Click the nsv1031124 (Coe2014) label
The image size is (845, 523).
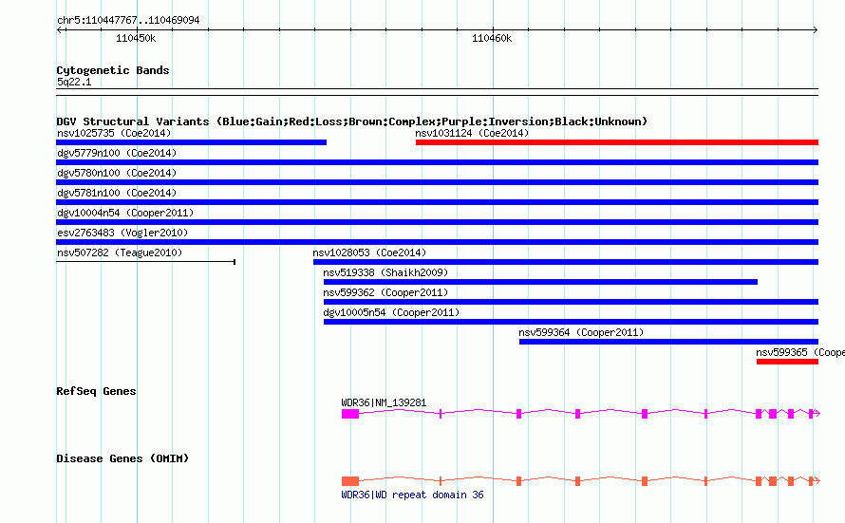(x=472, y=133)
